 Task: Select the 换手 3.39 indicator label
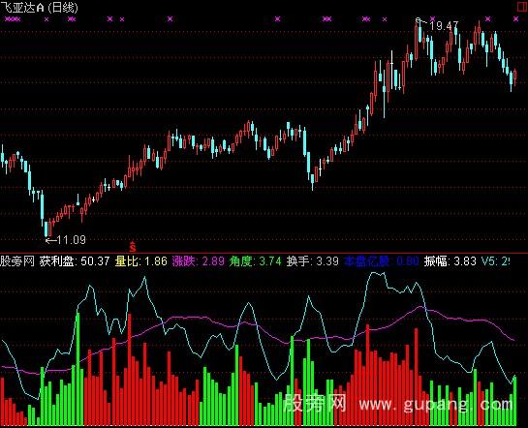pos(313,261)
